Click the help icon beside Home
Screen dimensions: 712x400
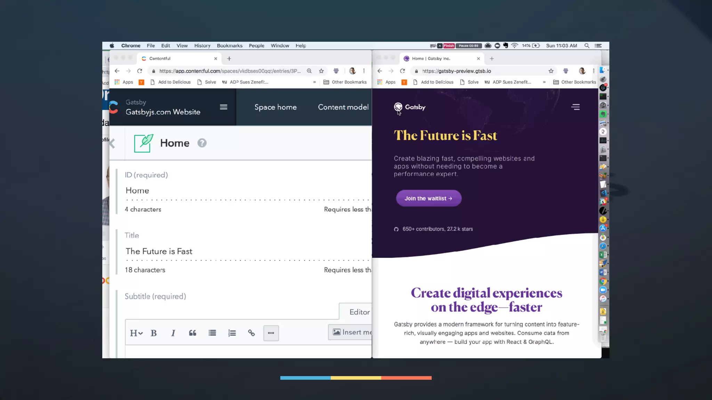202,143
